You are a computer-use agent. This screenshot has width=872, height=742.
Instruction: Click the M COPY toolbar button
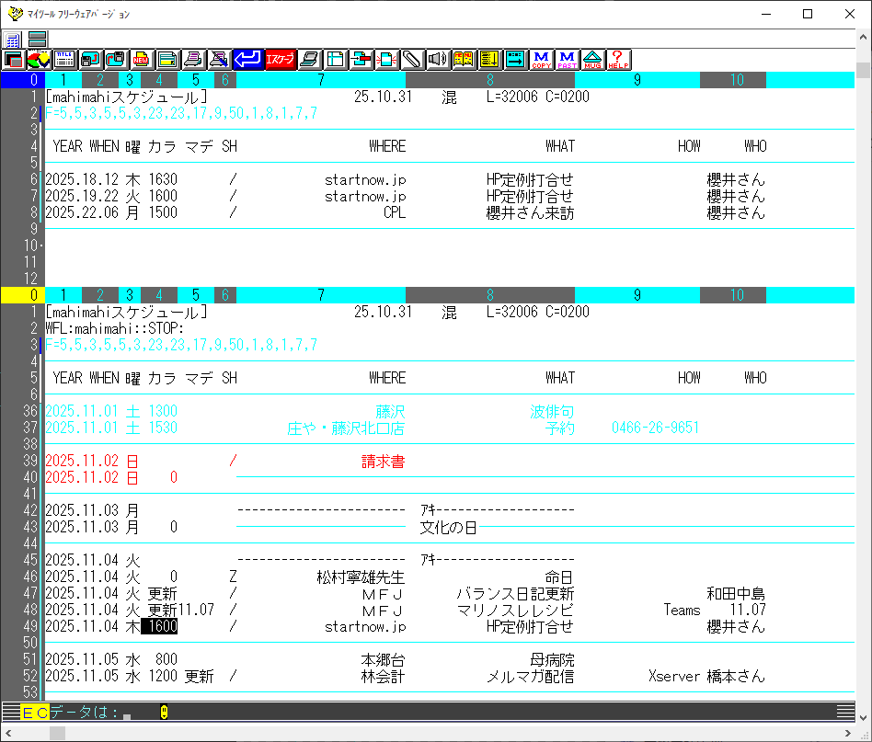541,60
